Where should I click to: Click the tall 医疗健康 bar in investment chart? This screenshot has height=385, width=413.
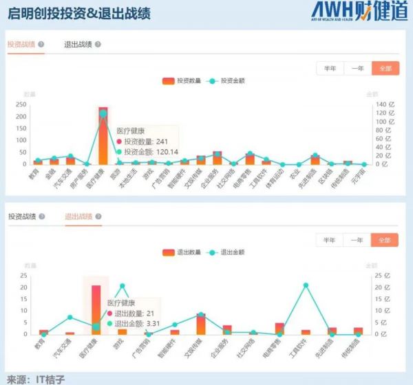click(x=103, y=137)
